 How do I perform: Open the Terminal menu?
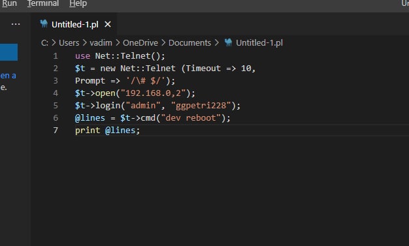click(43, 3)
